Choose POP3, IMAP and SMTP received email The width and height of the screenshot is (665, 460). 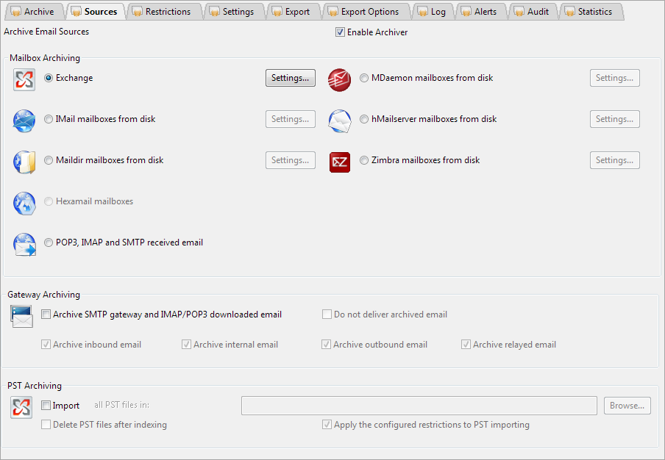(x=49, y=242)
